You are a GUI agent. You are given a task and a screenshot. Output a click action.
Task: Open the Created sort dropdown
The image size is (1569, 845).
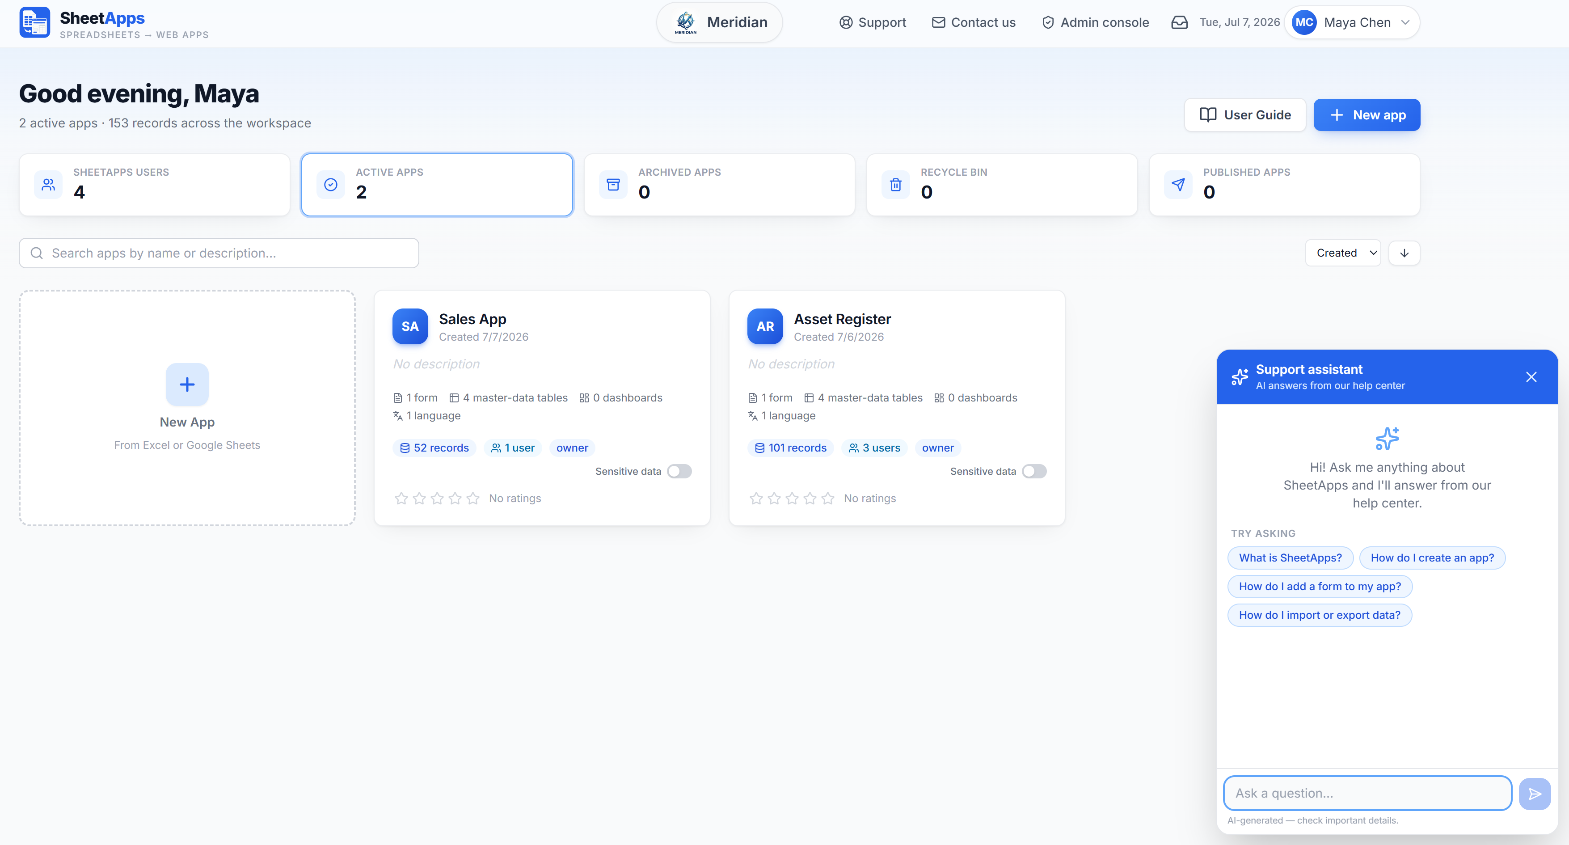coord(1343,253)
